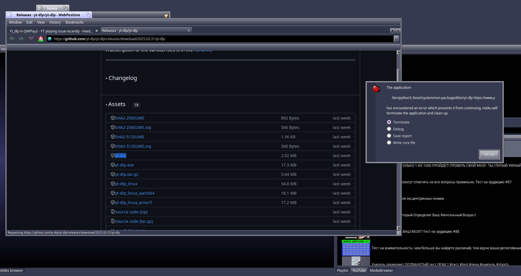This screenshot has width=521, height=276.
Task: Download the yt-dlp.exe asset
Action: [124, 165]
